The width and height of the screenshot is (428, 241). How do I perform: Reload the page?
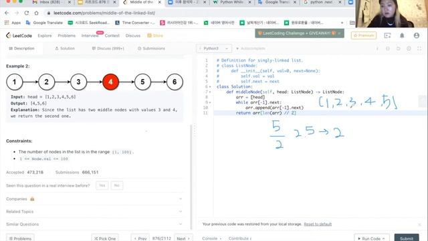pyautogui.click(x=27, y=13)
